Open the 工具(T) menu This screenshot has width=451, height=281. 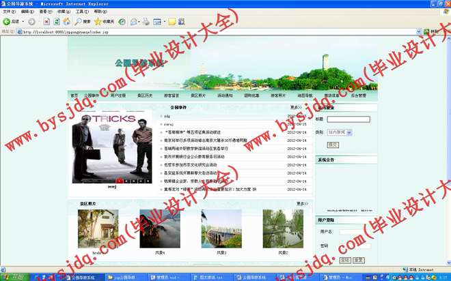click(81, 12)
